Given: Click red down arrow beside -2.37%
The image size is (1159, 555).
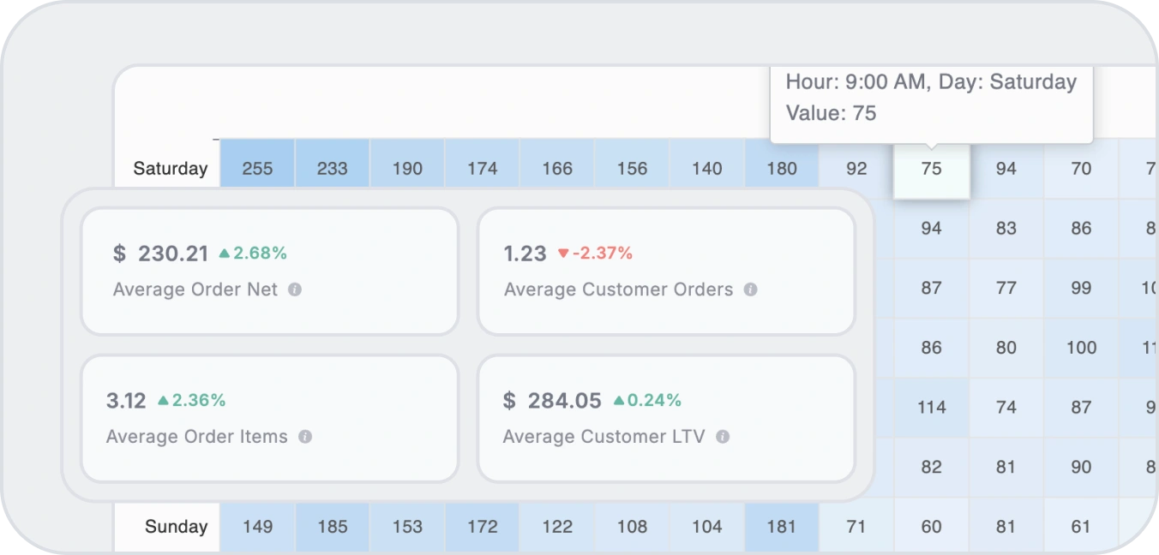Looking at the screenshot, I should click(x=563, y=254).
